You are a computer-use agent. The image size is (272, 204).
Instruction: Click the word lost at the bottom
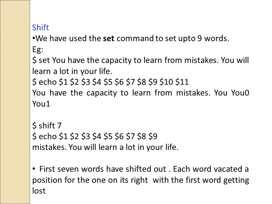point(39,191)
